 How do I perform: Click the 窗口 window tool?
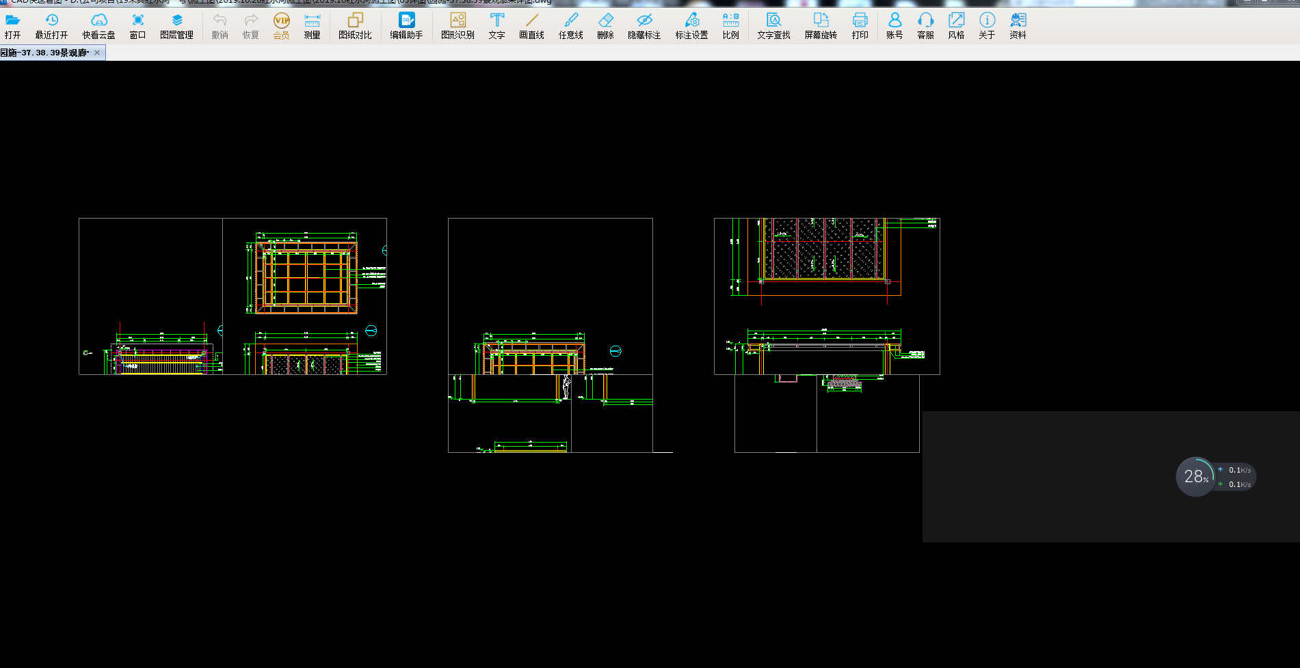coord(137,26)
